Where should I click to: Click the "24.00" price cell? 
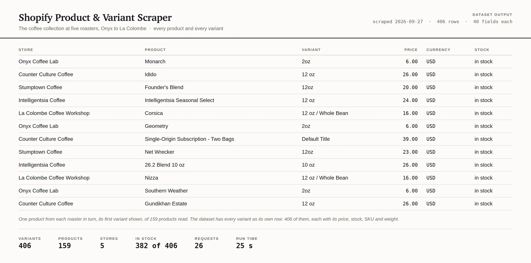click(410, 100)
